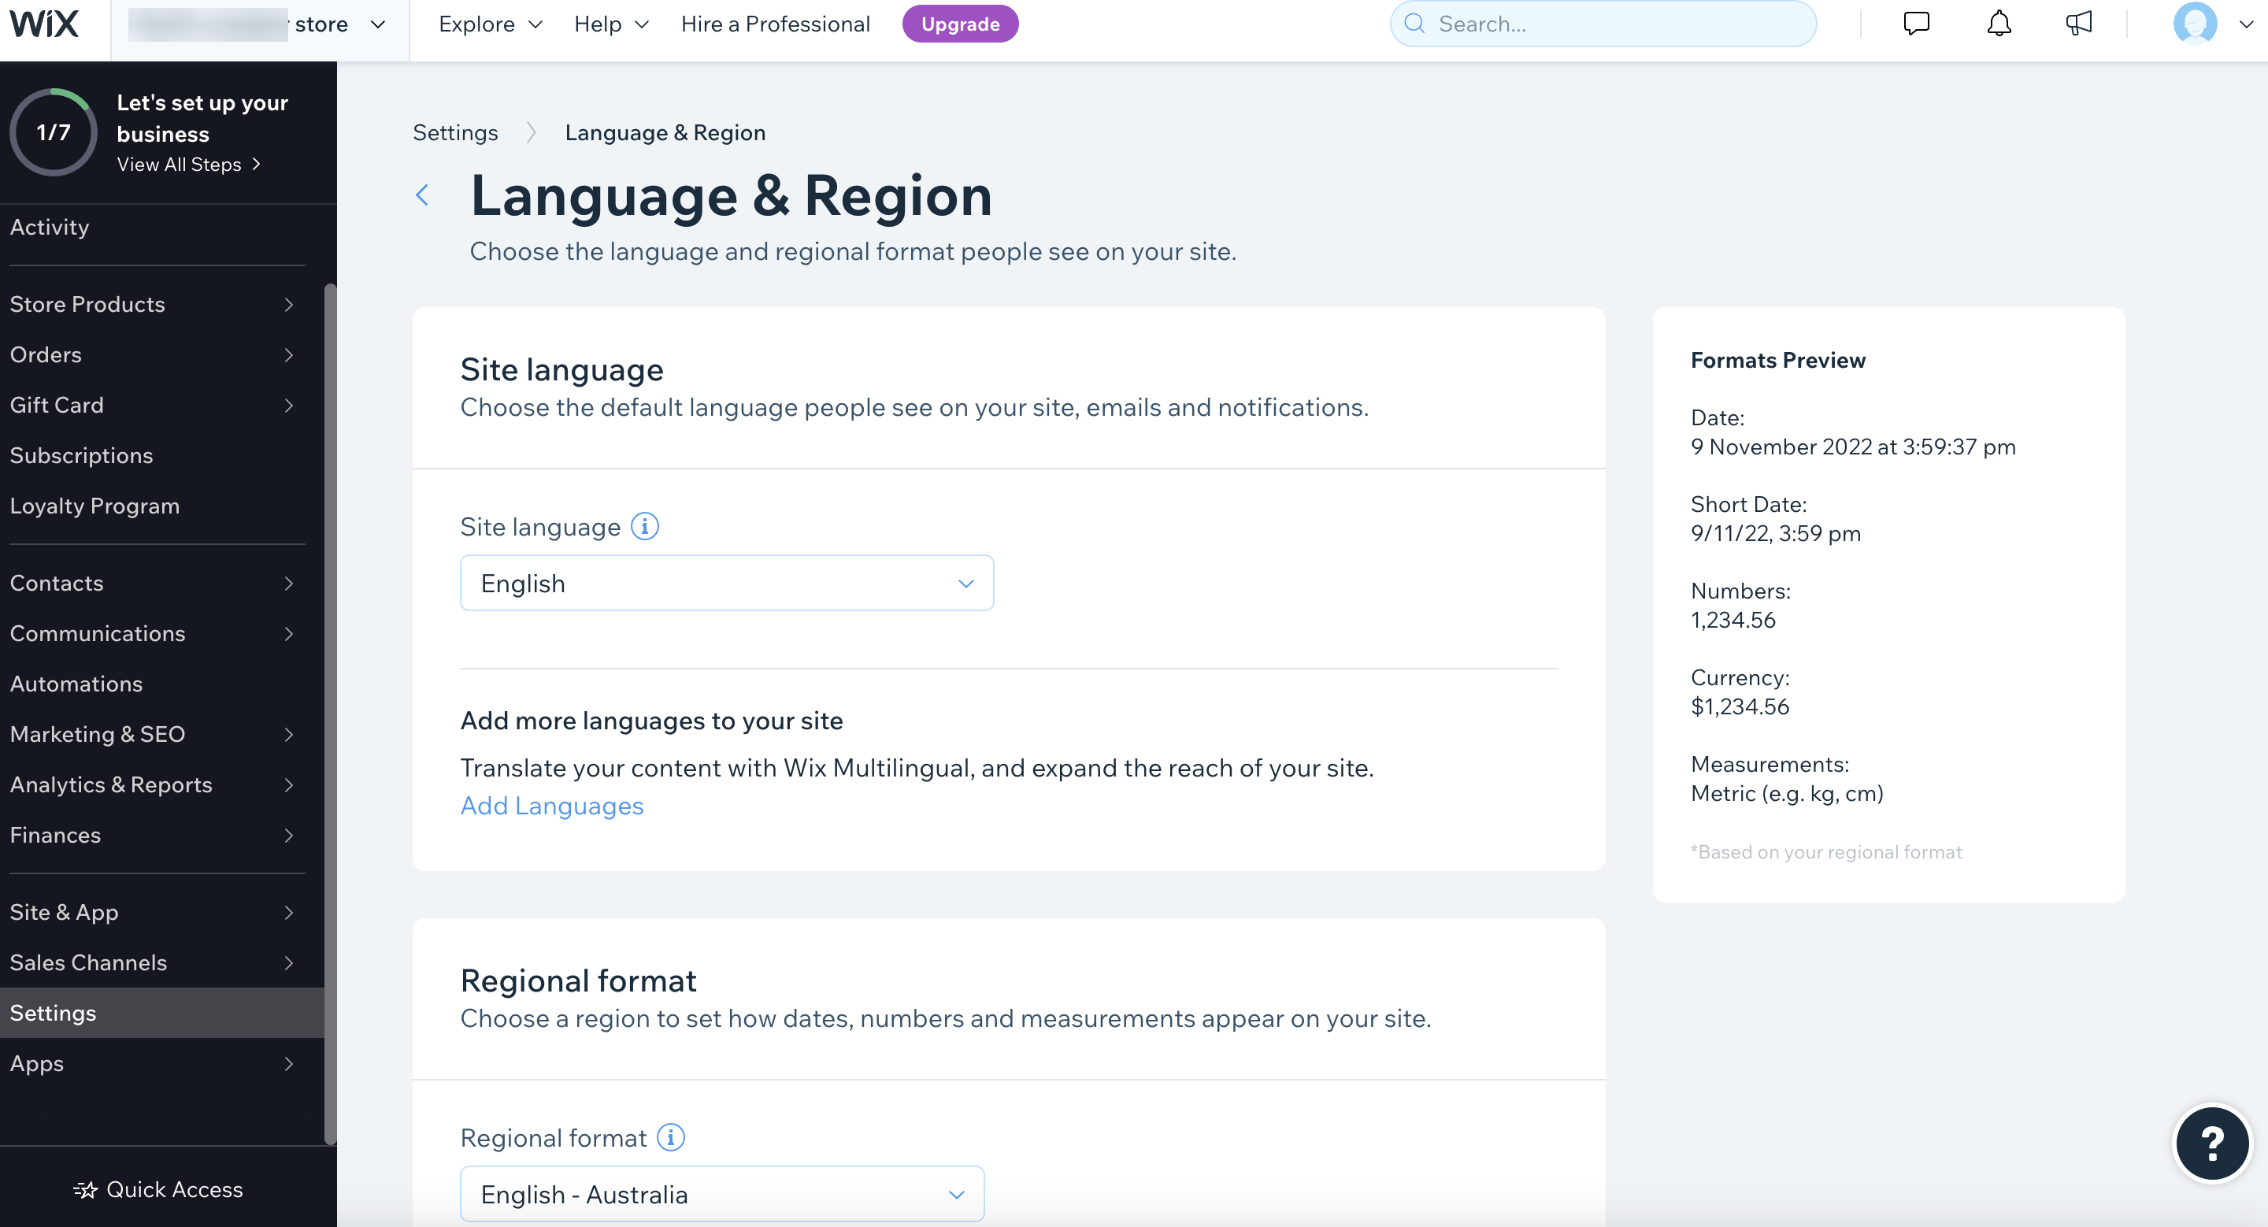Expand Marketing & SEO sidebar section
Image resolution: width=2268 pixels, height=1227 pixels.
(151, 734)
